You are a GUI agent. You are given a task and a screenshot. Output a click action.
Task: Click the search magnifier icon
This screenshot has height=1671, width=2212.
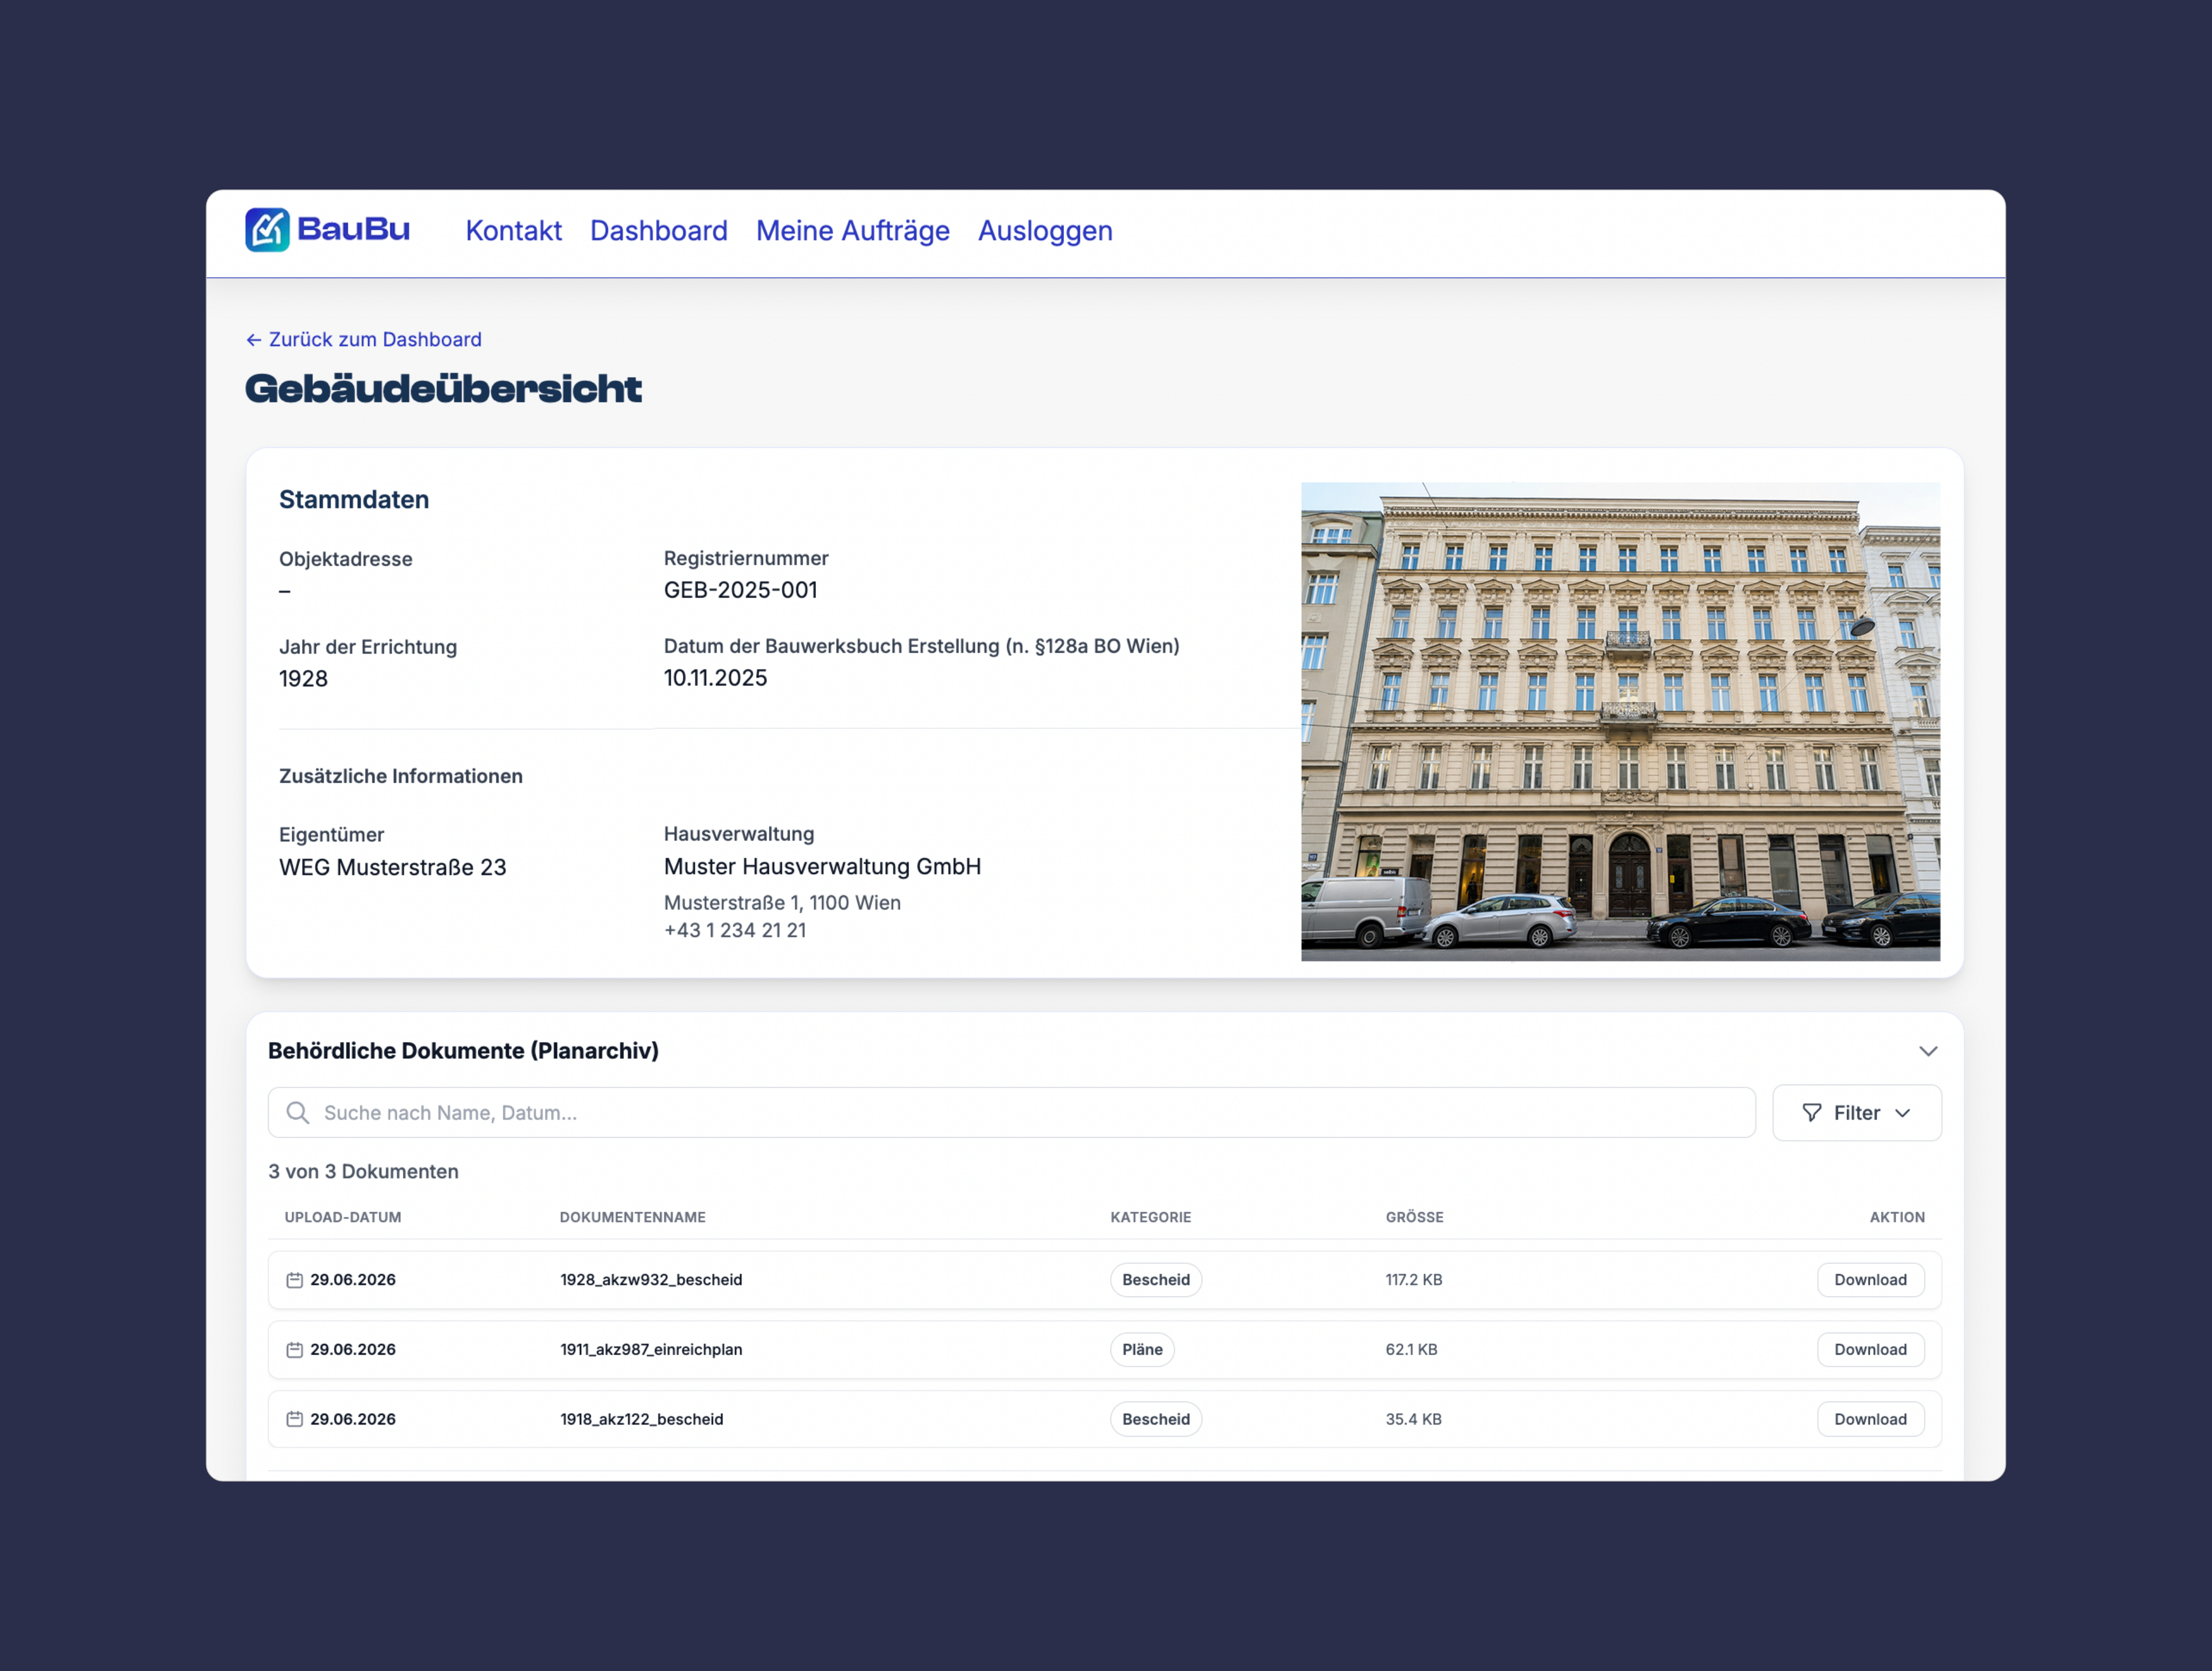click(x=298, y=1113)
